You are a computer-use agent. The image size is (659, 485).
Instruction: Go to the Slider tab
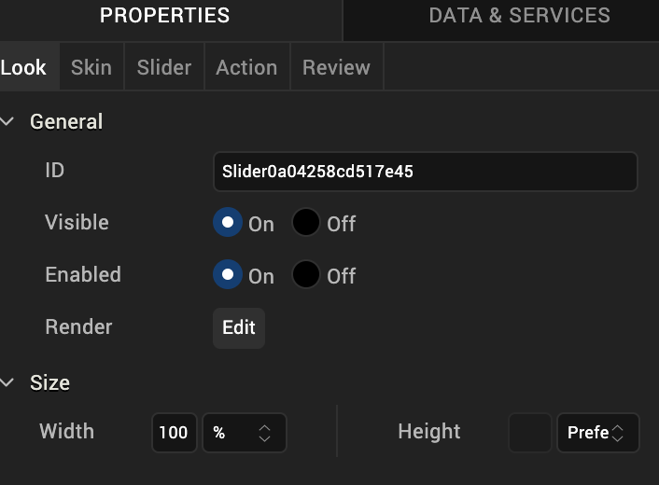pyautogui.click(x=164, y=68)
